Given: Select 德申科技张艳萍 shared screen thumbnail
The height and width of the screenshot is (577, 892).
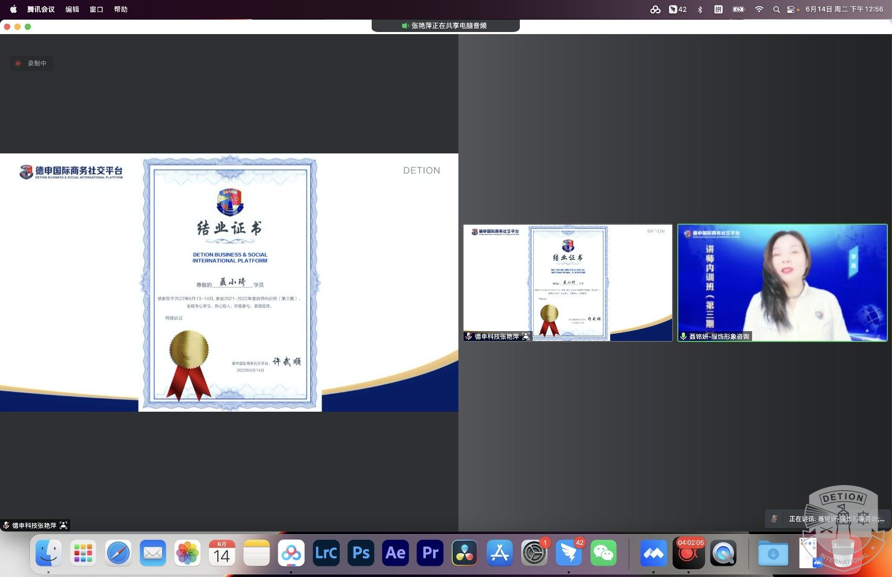Looking at the screenshot, I should click(x=568, y=283).
